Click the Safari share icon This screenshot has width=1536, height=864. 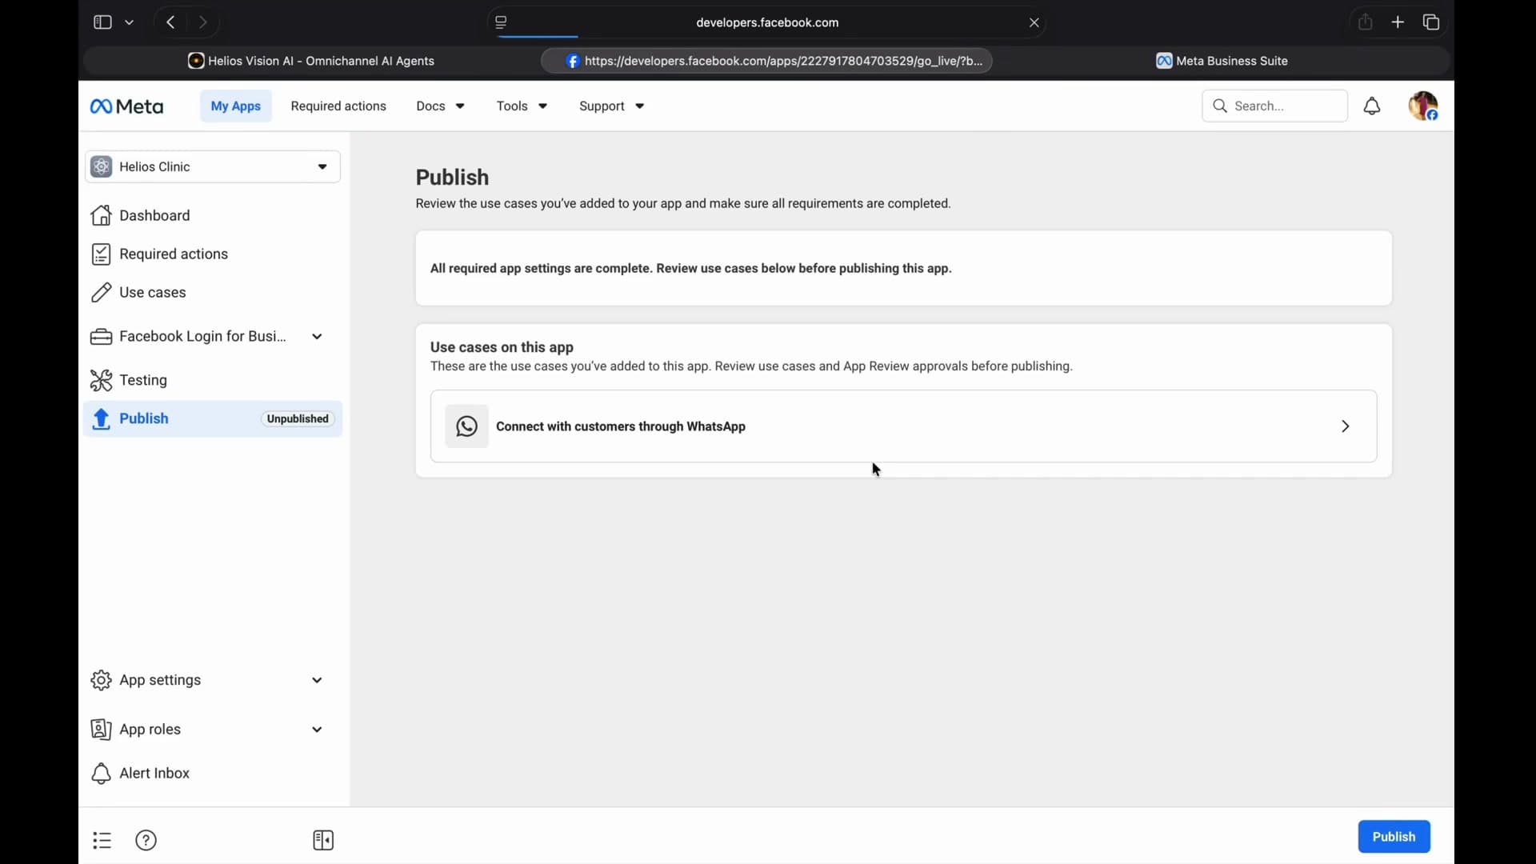click(1366, 22)
